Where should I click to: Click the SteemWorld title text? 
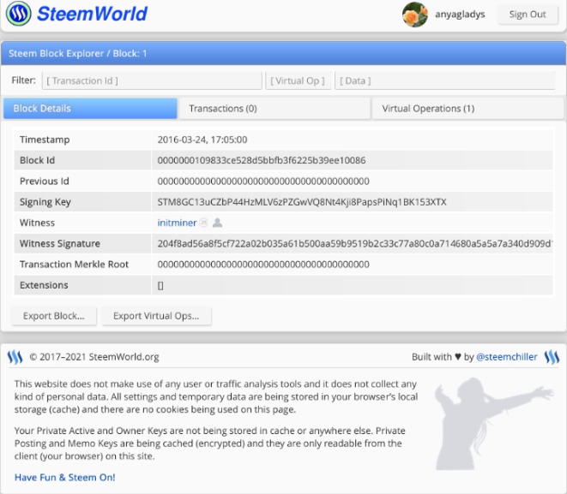pyautogui.click(x=92, y=14)
